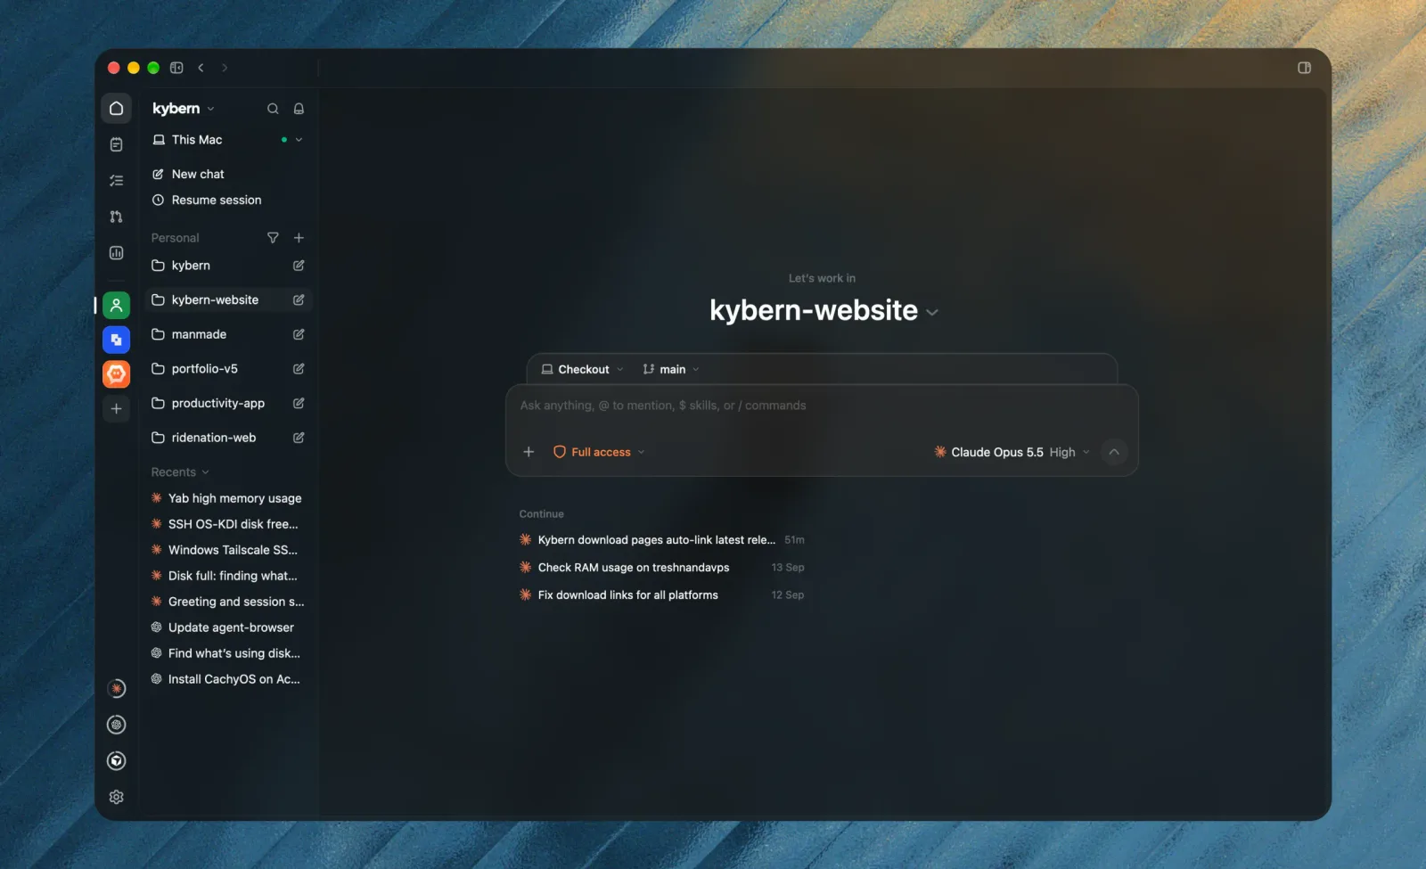Open the kybern-website project selector heading
The height and width of the screenshot is (869, 1426).
coord(824,310)
